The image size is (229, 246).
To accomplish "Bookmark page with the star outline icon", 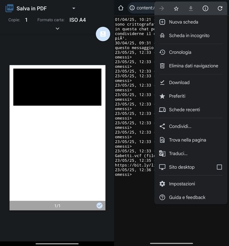I will [176, 9].
